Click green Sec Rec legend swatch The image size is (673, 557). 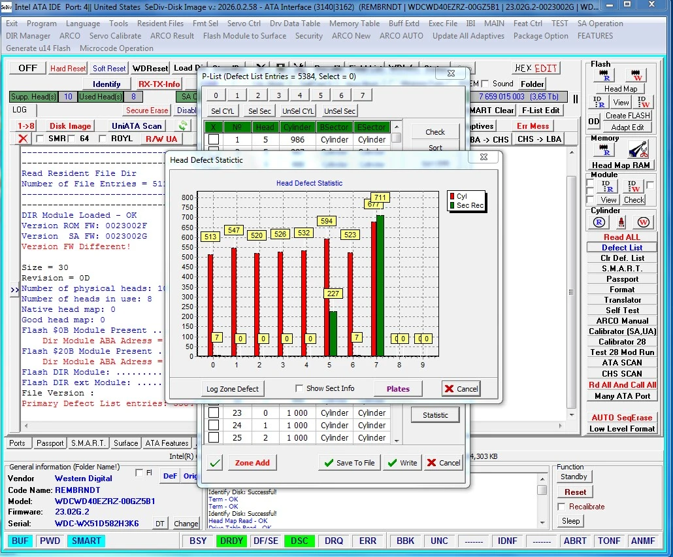[452, 206]
